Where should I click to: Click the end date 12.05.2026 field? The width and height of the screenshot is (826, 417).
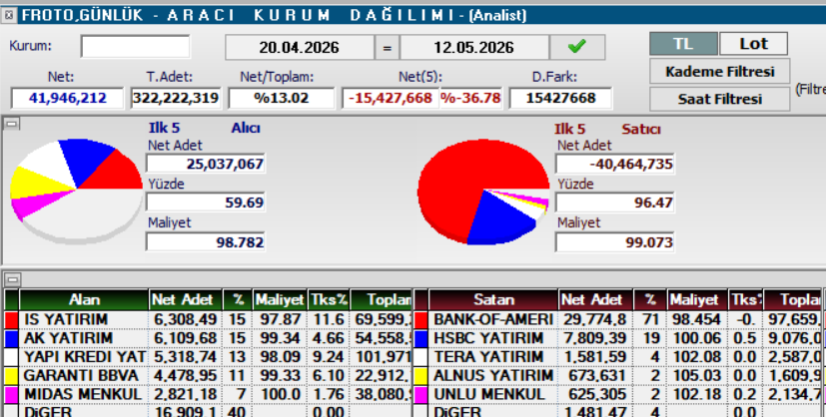pyautogui.click(x=474, y=48)
